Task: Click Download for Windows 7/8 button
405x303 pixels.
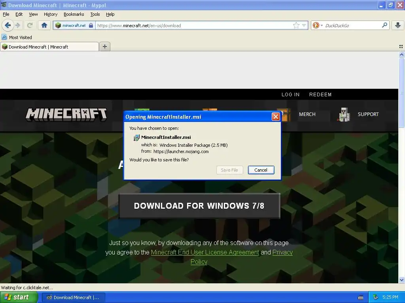Action: (199, 206)
